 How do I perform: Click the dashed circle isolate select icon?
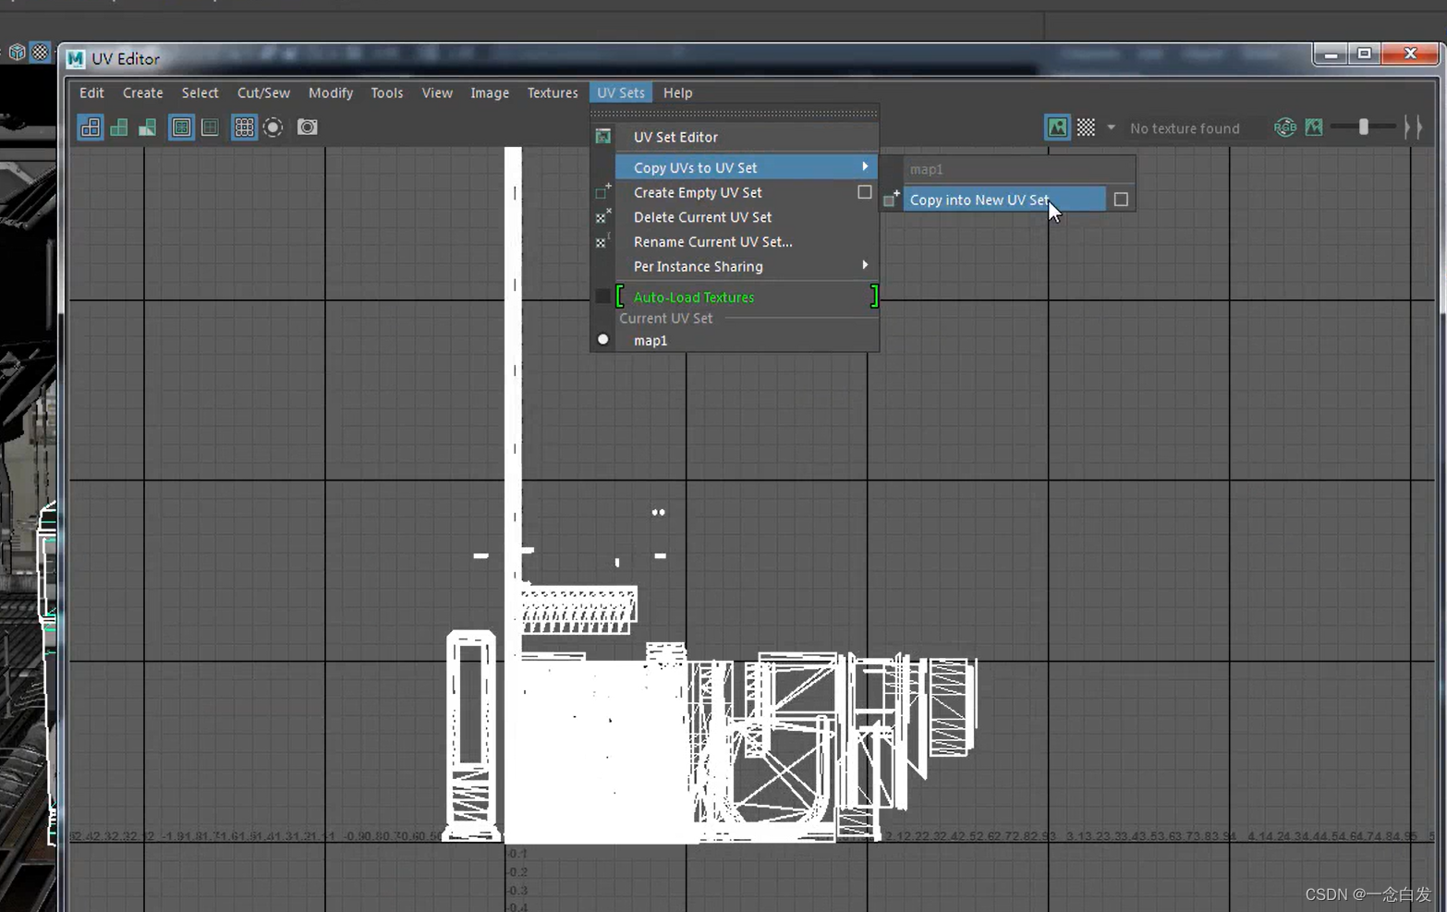(x=273, y=128)
